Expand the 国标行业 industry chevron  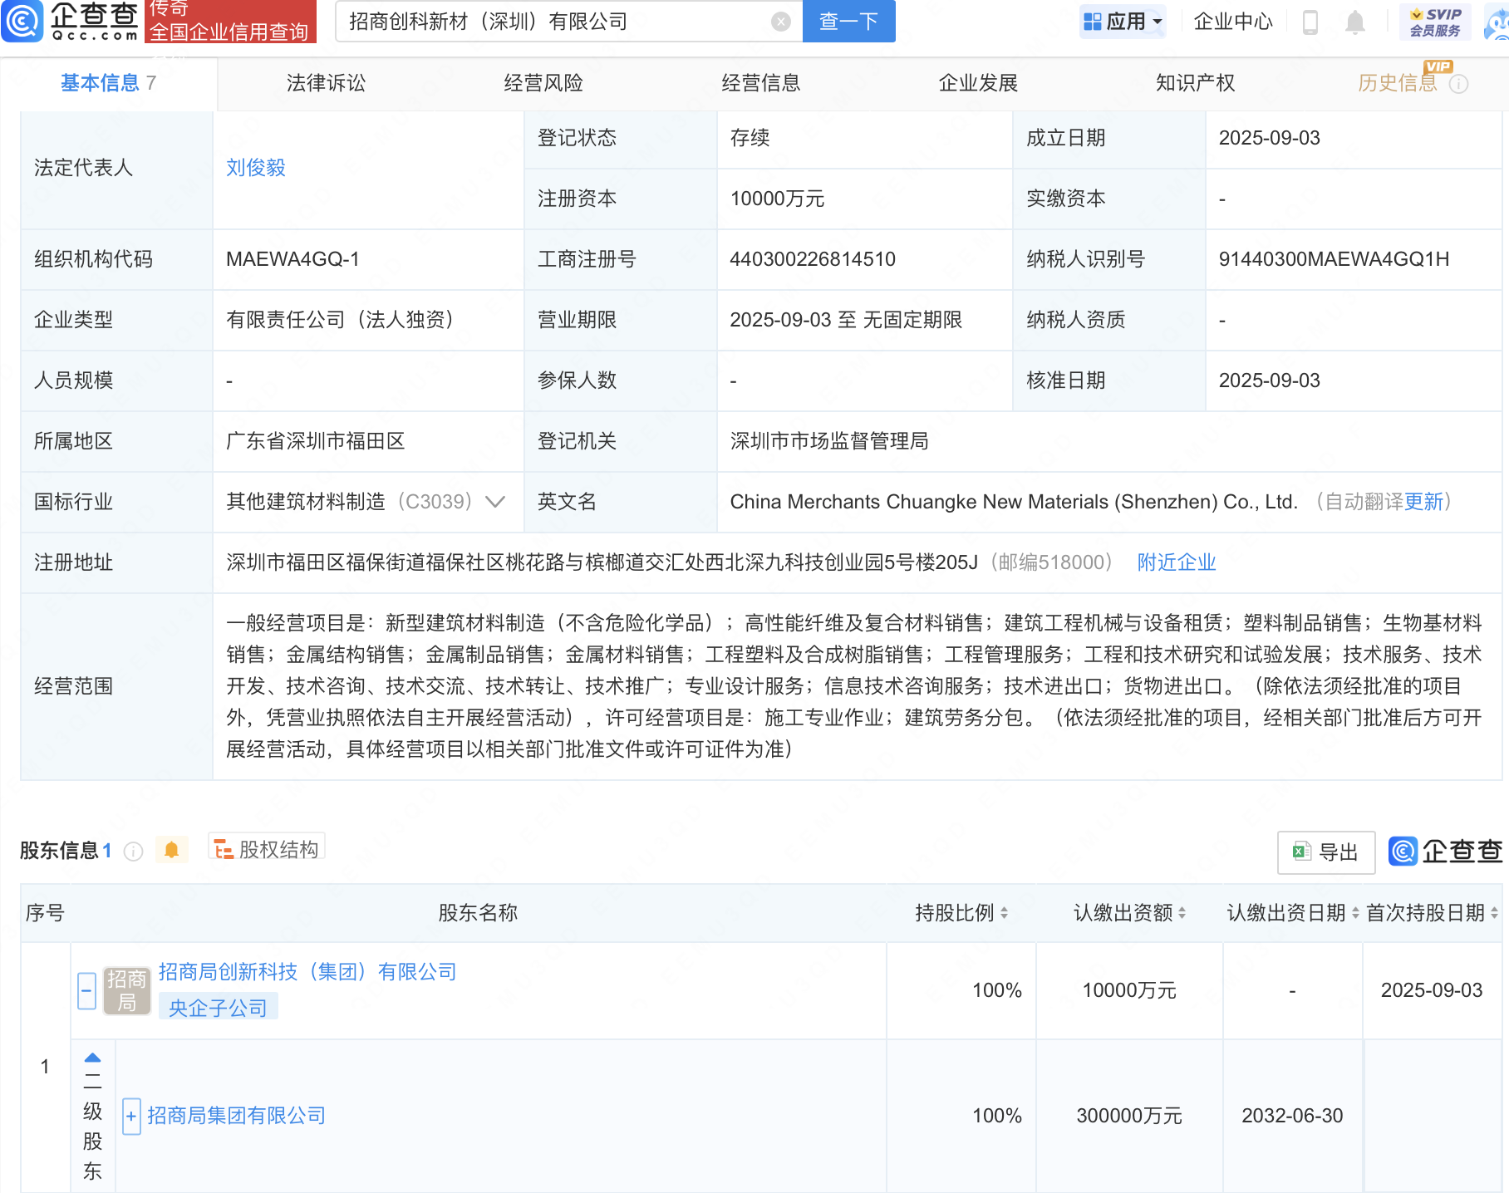[495, 502]
